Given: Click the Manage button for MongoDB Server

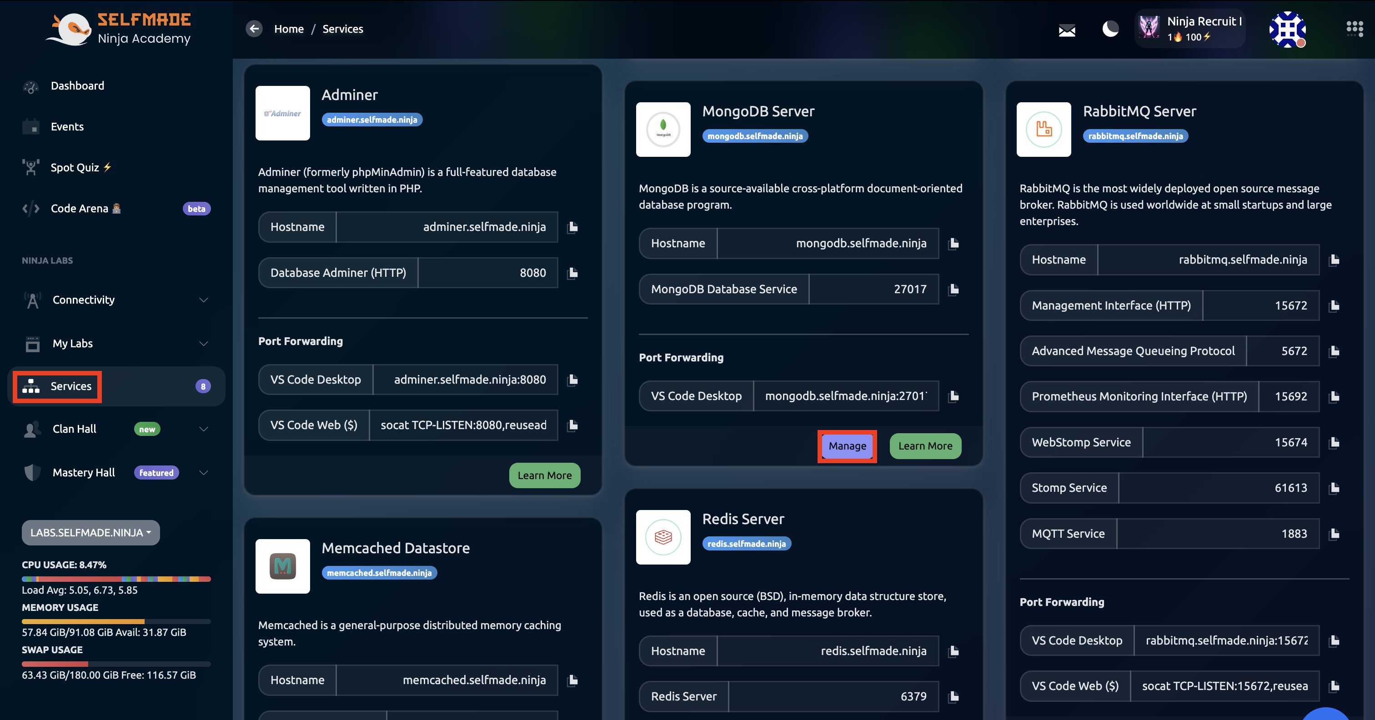Looking at the screenshot, I should (x=847, y=446).
